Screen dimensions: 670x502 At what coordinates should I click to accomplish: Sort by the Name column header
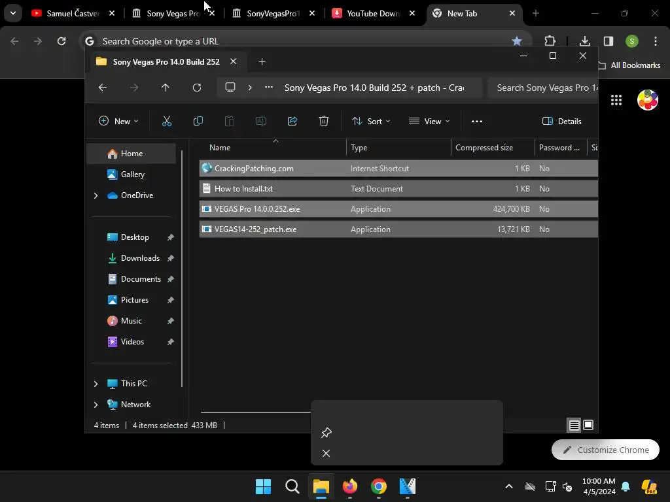[273, 148]
